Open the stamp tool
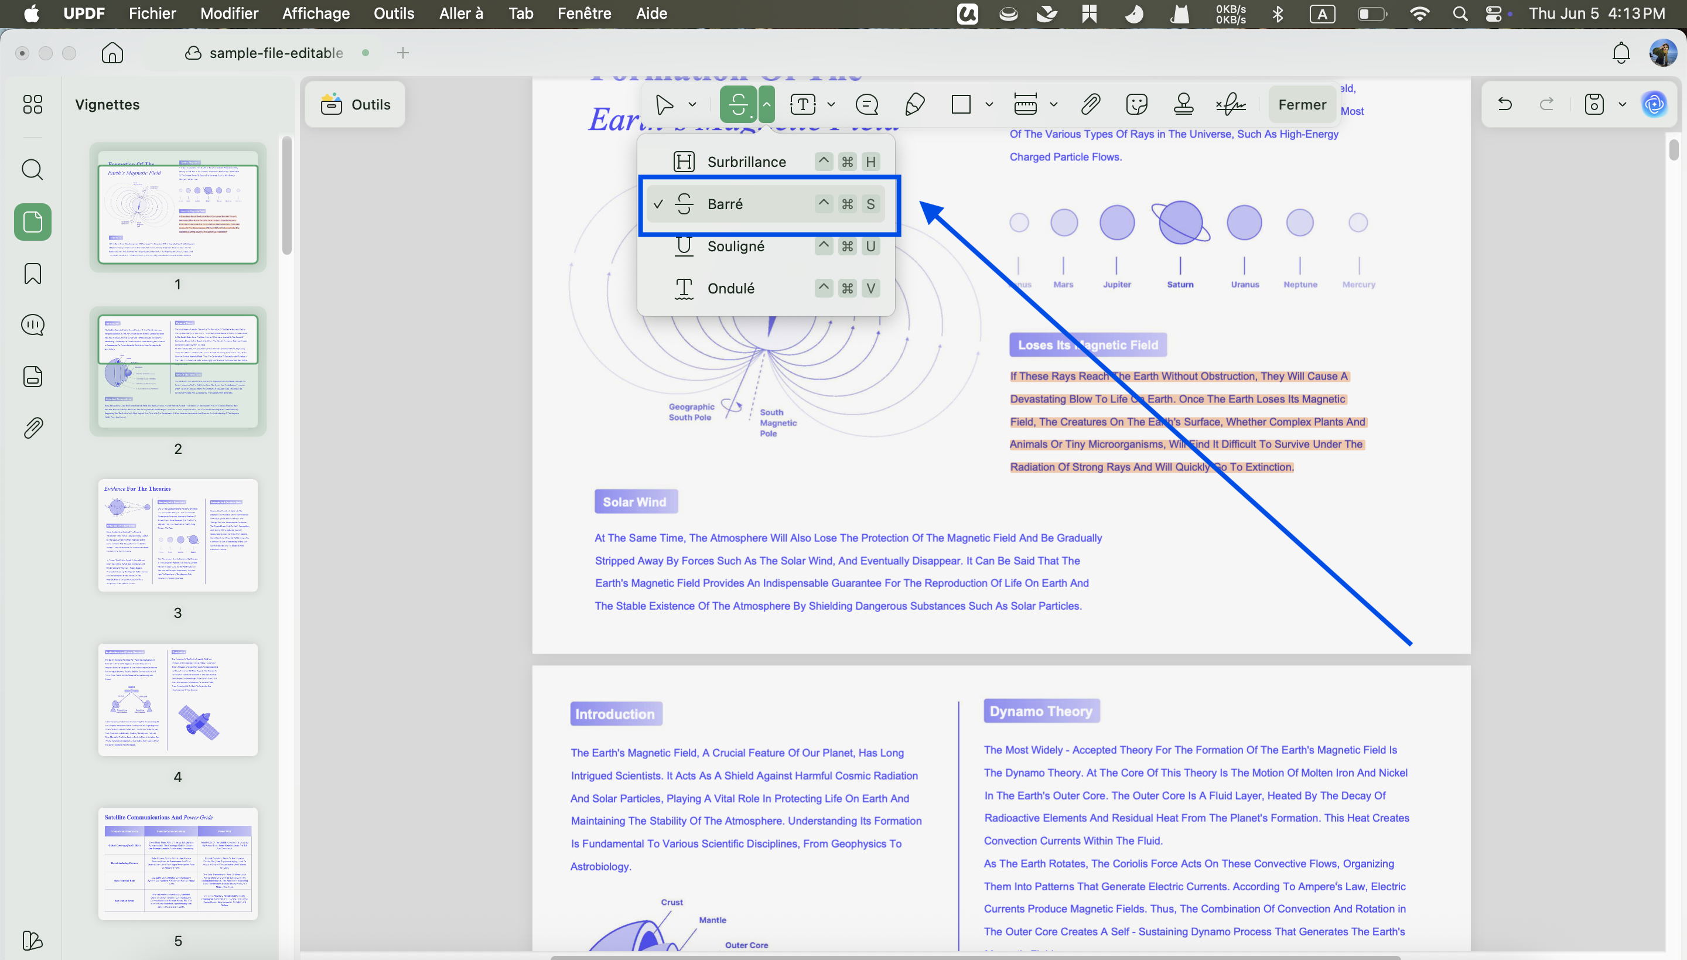The width and height of the screenshot is (1687, 960). coord(1183,104)
